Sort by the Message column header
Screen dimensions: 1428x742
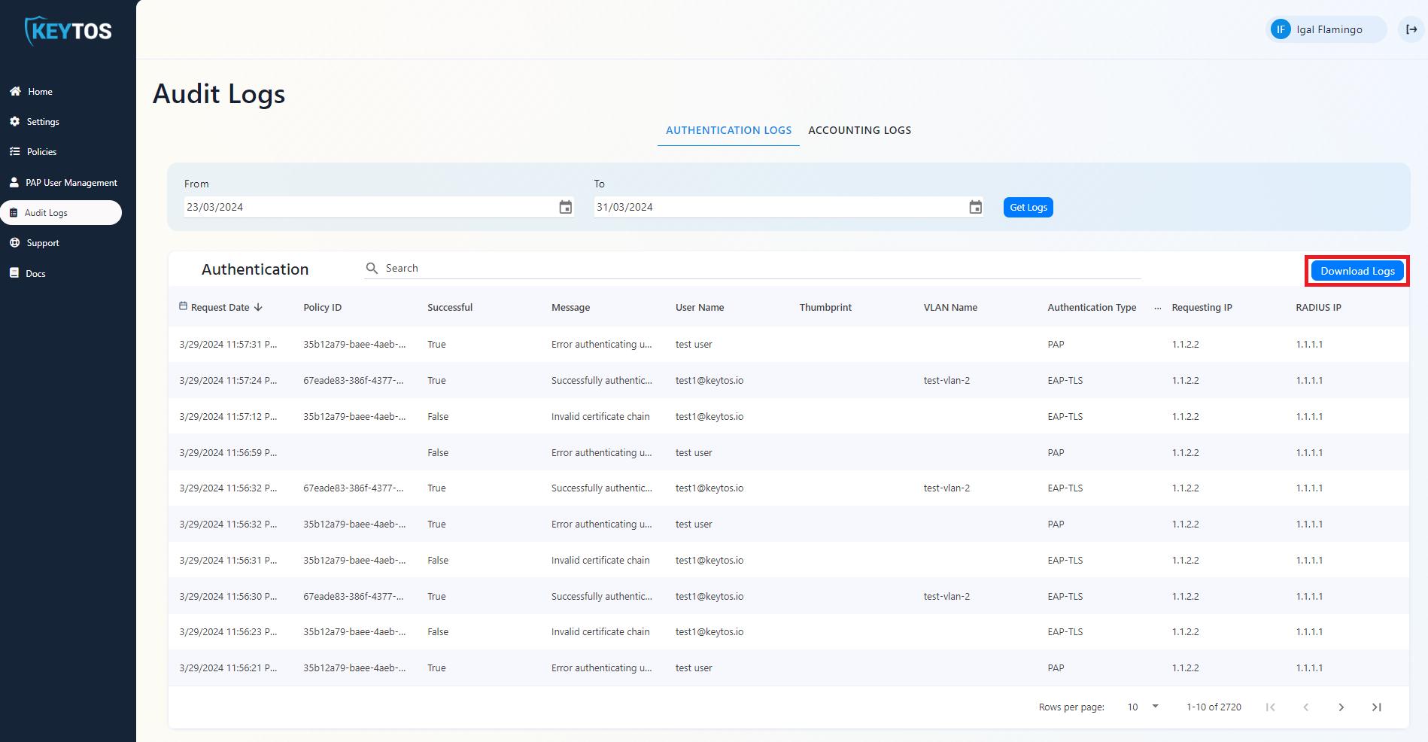click(570, 307)
